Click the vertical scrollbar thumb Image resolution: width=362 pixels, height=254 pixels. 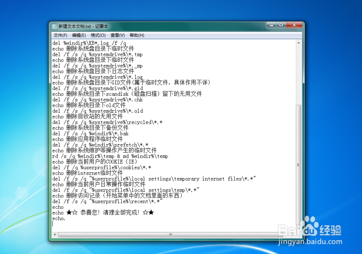tap(299, 165)
